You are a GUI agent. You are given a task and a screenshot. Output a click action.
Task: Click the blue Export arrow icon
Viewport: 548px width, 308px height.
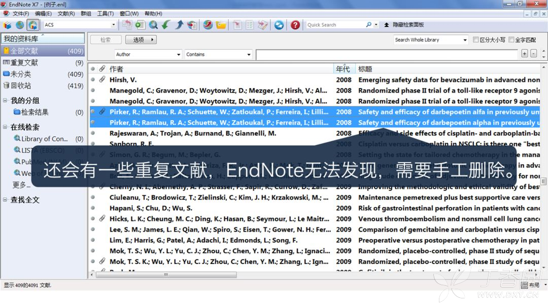tap(179, 25)
